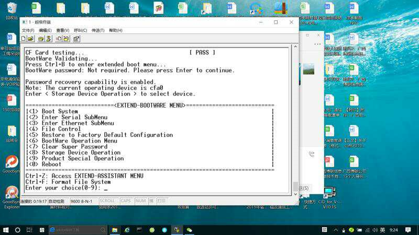Click 'Restore to Factory Default Configuration' line

tap(100, 135)
